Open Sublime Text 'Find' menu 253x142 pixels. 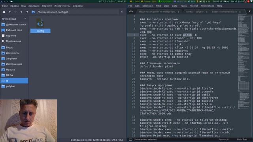(158, 6)
